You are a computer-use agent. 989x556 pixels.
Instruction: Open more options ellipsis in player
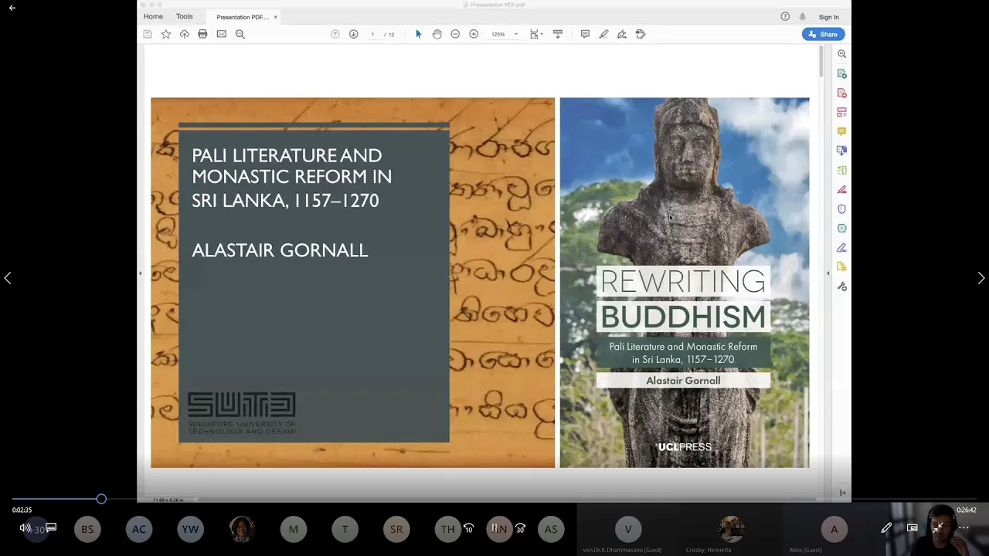964,528
